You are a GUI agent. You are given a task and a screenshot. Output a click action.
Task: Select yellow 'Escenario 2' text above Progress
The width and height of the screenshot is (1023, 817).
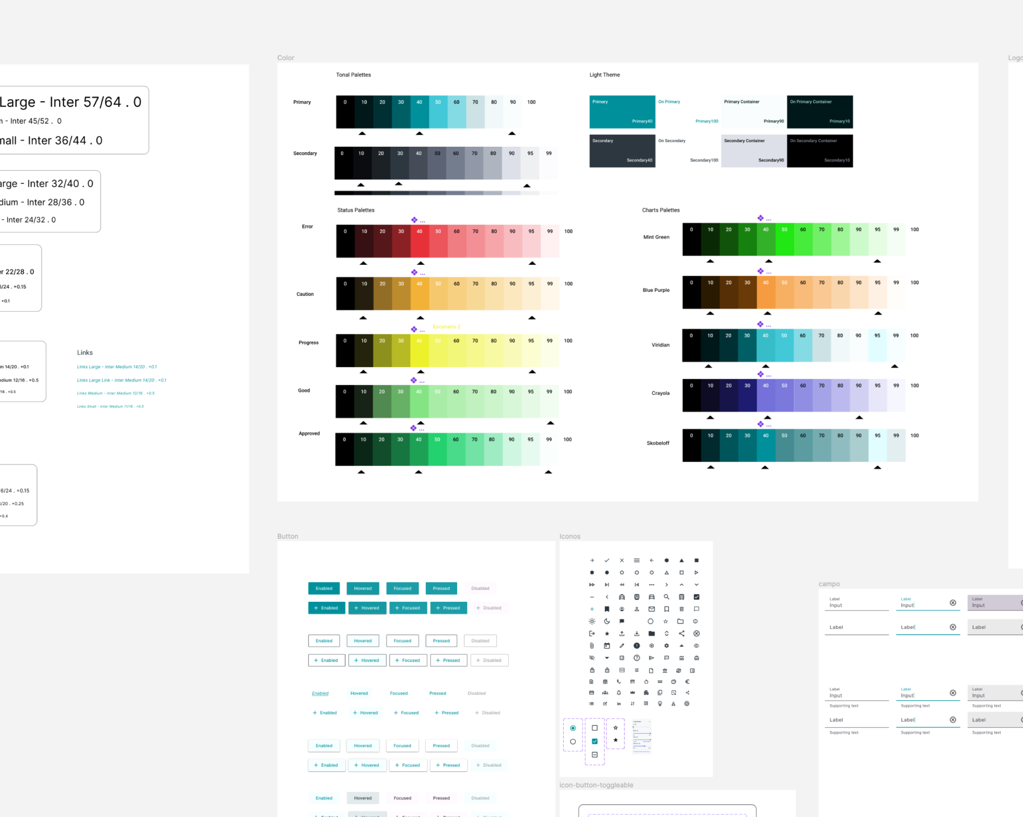pos(447,327)
